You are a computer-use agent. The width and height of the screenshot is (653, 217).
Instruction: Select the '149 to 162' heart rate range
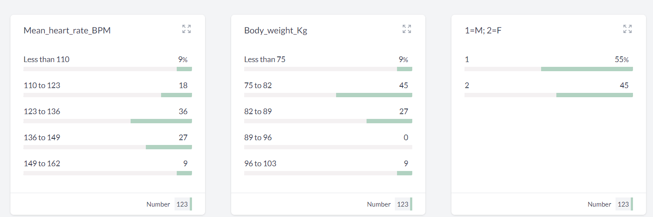108,168
